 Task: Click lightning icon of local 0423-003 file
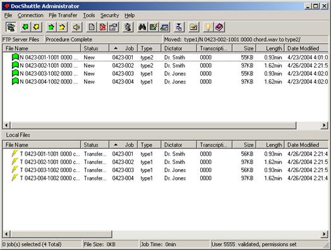15,170
